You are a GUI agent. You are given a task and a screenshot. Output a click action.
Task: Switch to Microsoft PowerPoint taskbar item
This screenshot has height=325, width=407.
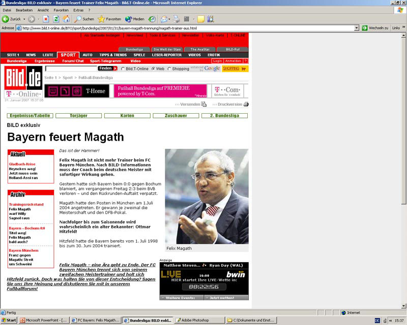tap(44, 320)
